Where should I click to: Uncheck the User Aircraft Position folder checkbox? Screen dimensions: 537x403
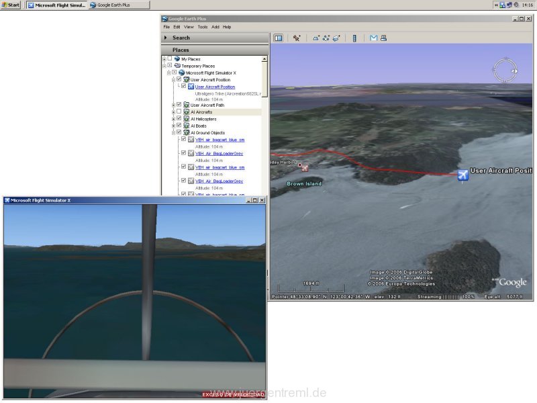179,79
